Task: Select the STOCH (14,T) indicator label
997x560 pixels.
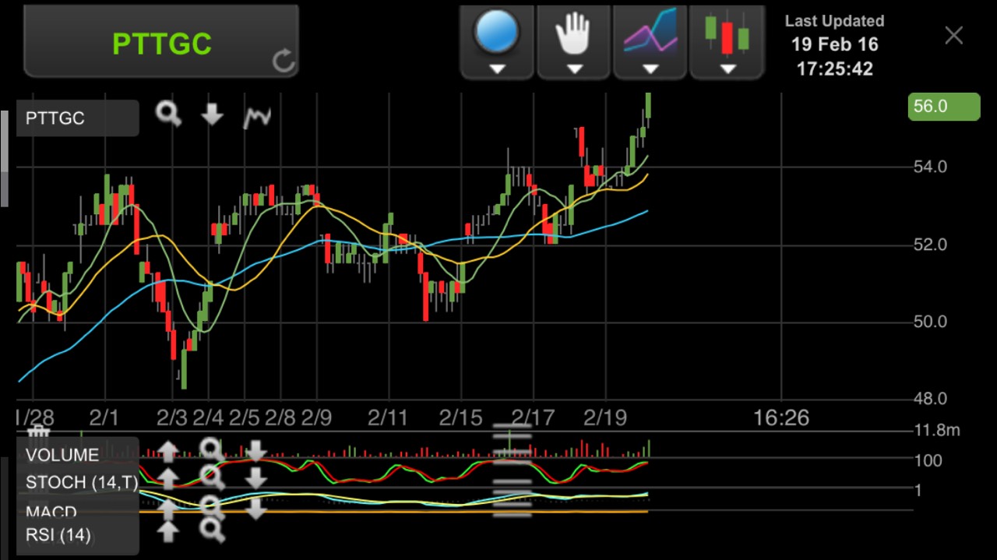Action: coord(82,482)
